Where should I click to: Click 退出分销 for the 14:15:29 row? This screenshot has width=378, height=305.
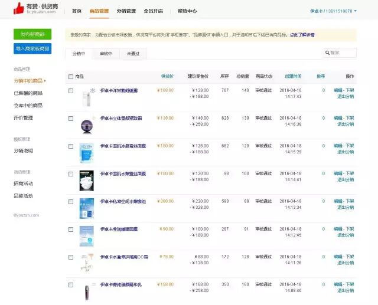click(346, 152)
